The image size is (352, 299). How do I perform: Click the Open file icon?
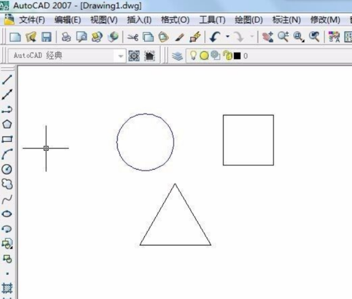[31, 37]
